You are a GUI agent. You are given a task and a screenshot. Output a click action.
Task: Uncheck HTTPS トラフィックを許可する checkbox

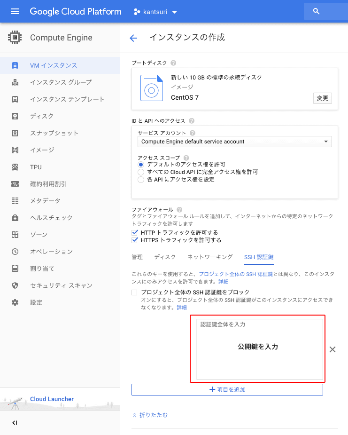[x=135, y=240]
